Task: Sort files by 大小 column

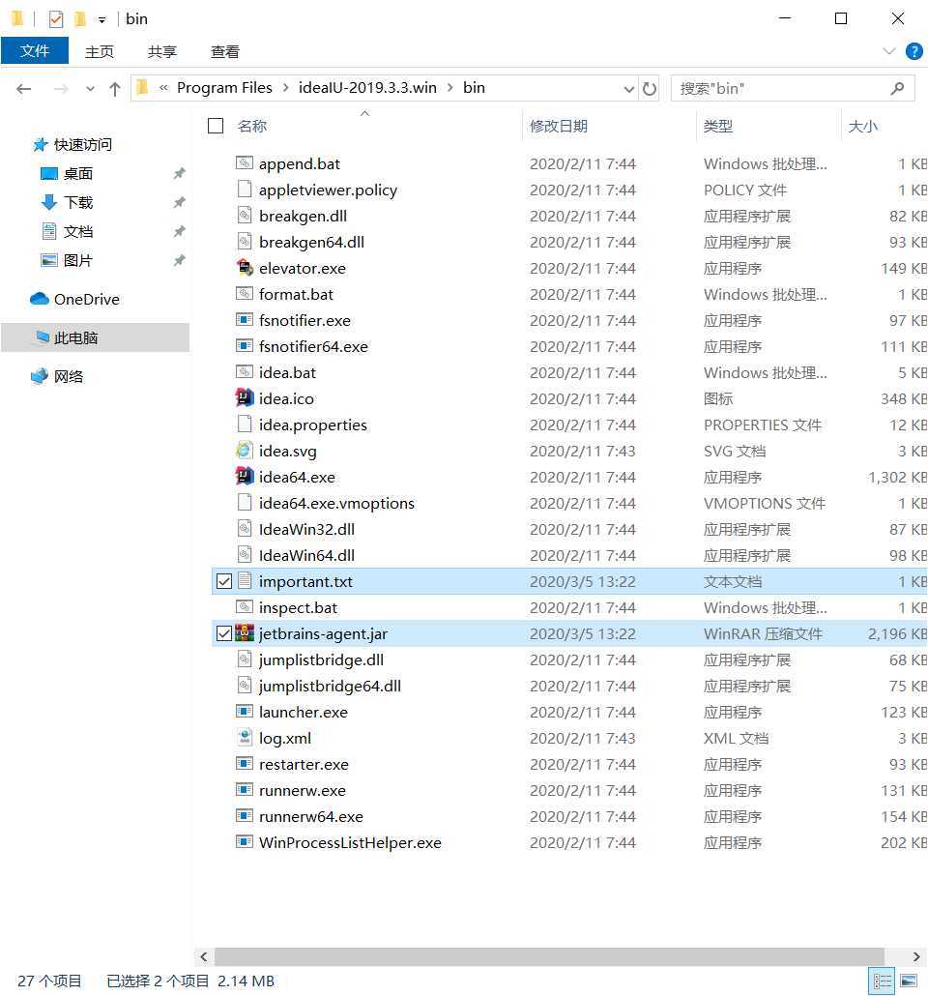Action: 863,126
